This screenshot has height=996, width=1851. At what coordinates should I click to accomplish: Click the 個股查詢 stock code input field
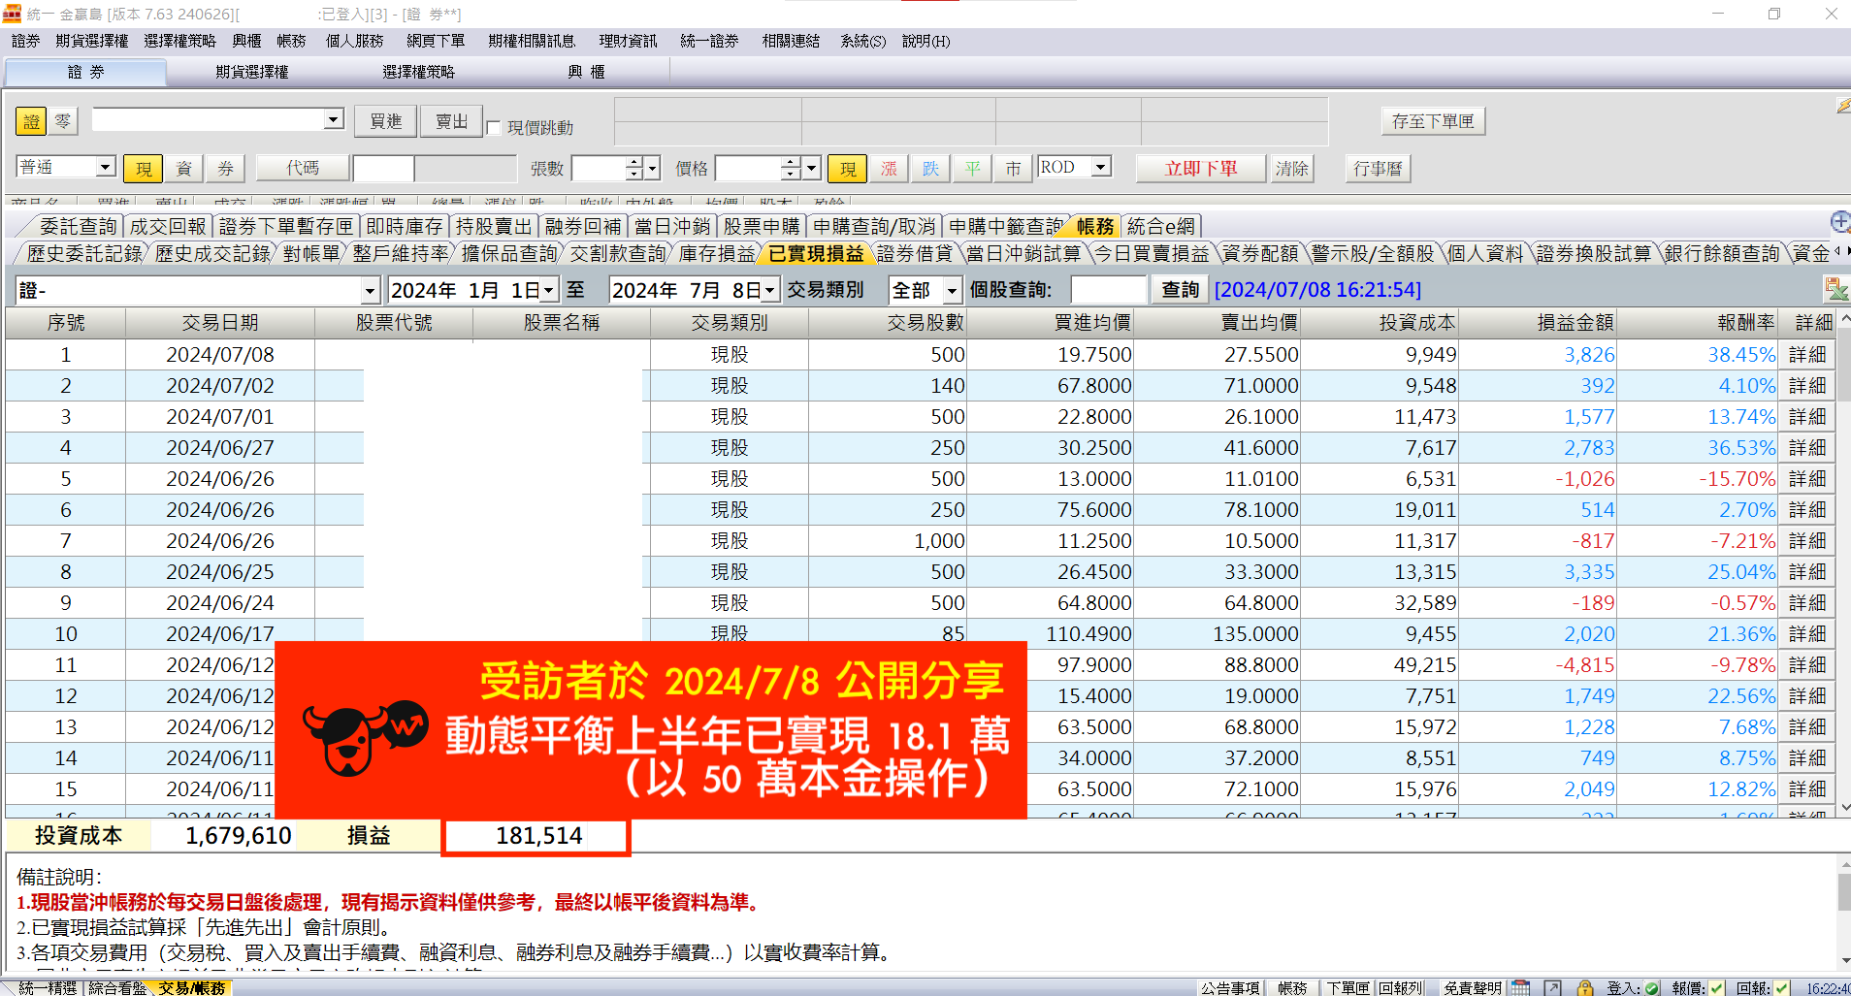(x=1109, y=290)
